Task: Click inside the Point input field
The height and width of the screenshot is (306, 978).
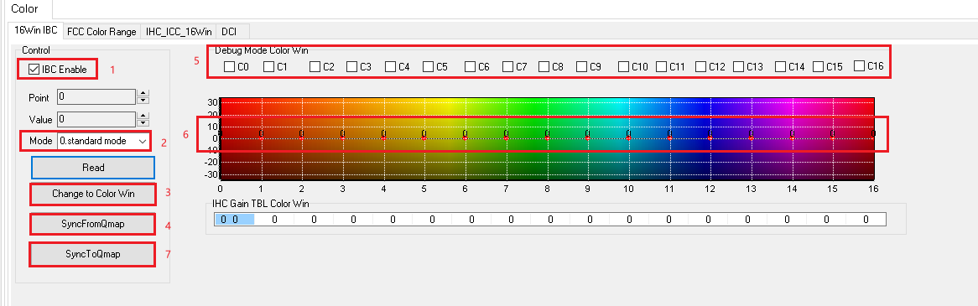Action: point(96,97)
